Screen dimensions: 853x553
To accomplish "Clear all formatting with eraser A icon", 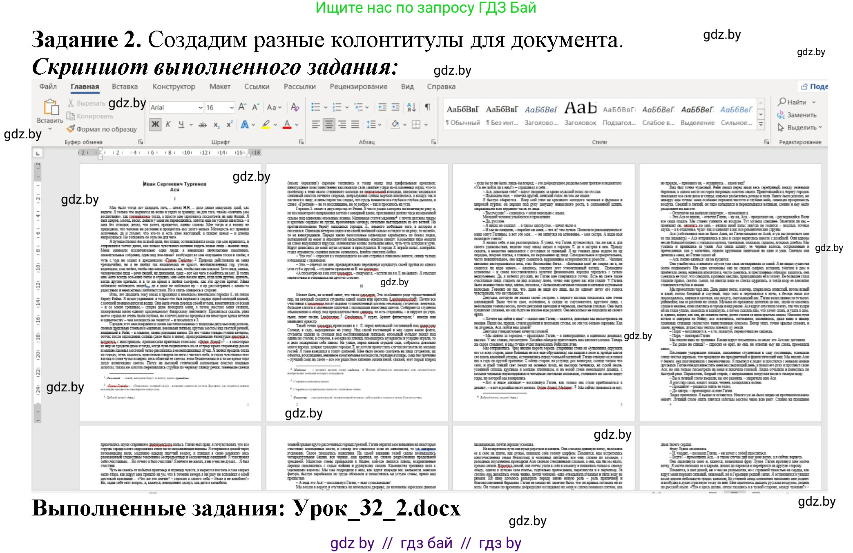I will pos(295,107).
